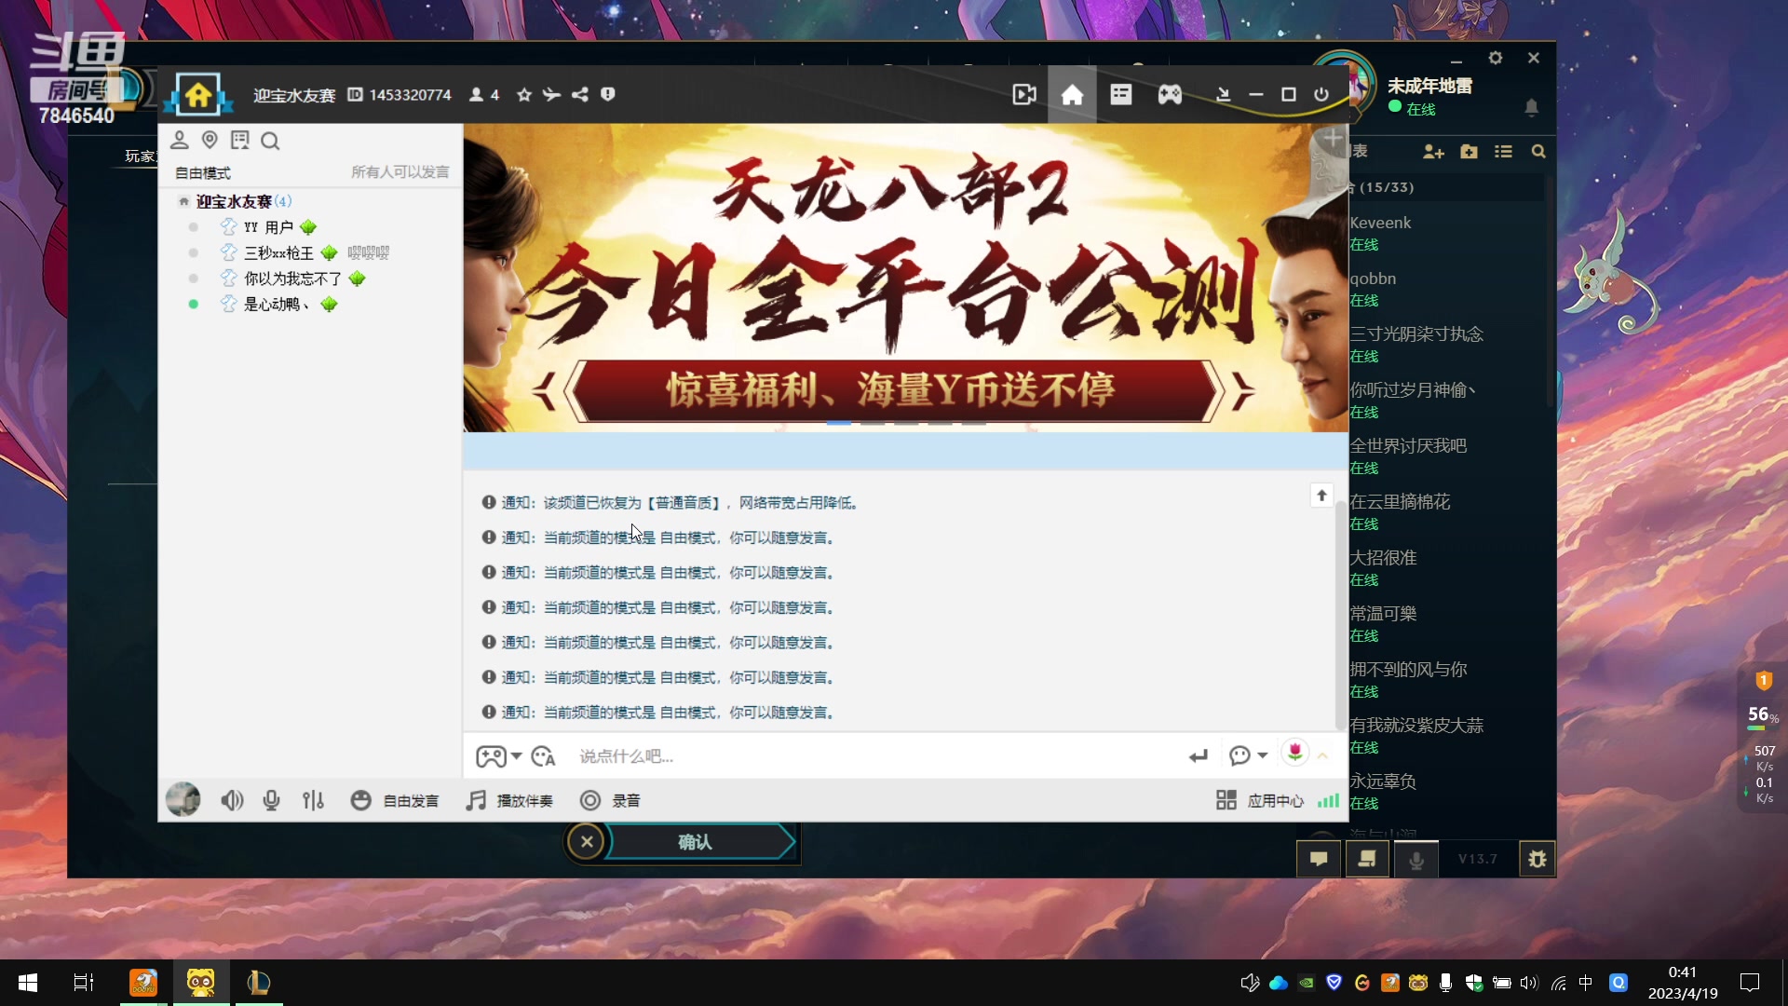Search channel members with magnifier icon

coord(270,142)
